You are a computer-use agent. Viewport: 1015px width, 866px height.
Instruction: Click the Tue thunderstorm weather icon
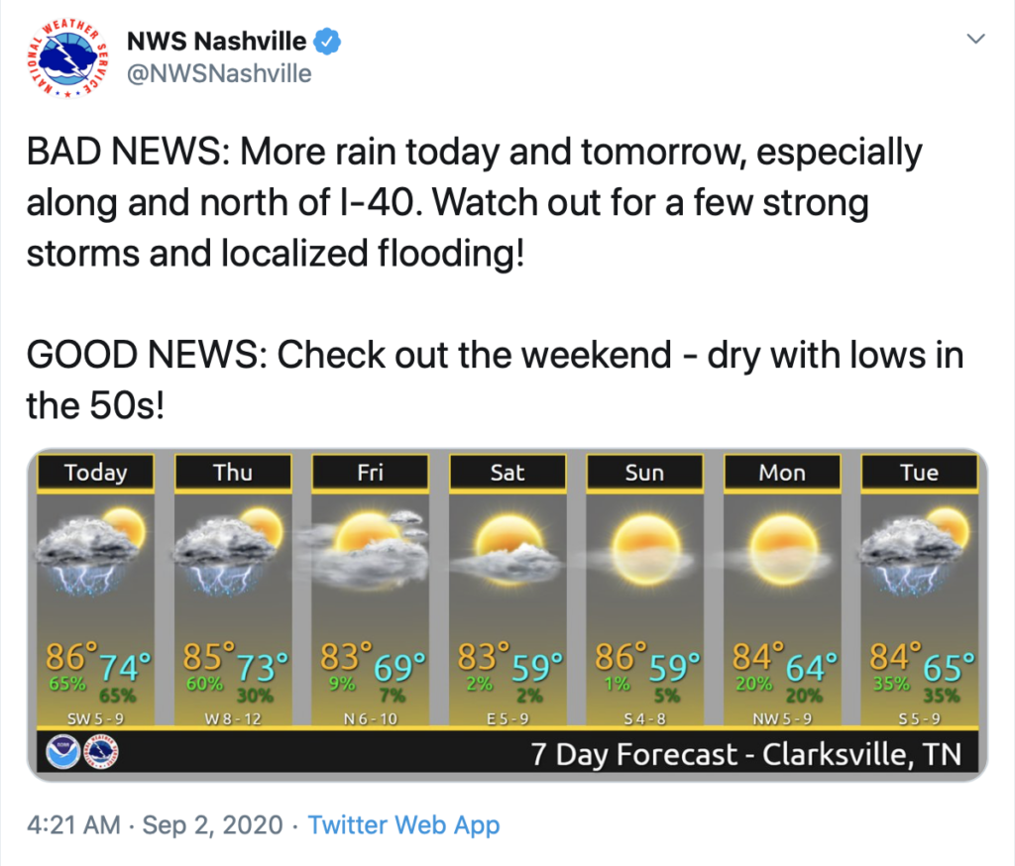point(916,552)
